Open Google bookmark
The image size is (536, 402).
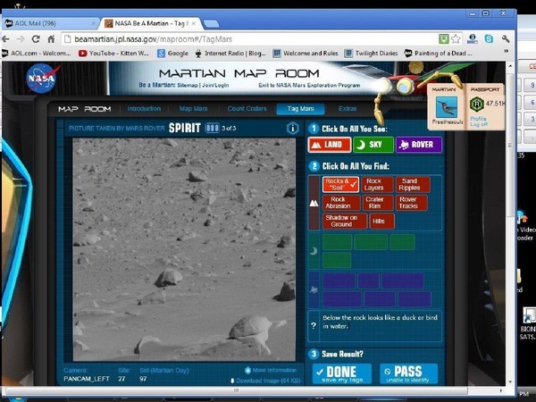[172, 53]
